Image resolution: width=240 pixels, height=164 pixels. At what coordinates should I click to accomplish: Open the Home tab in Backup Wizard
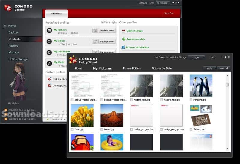pos(79,69)
